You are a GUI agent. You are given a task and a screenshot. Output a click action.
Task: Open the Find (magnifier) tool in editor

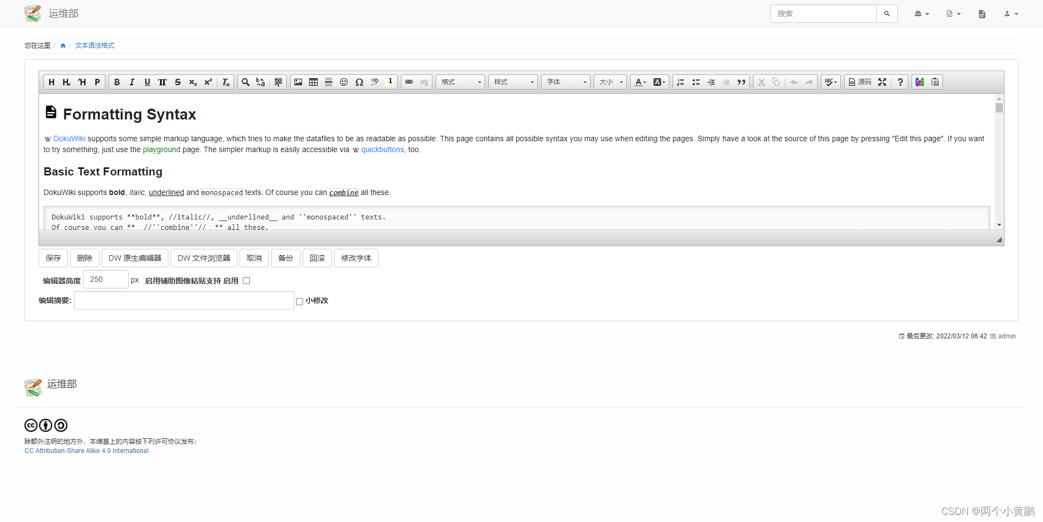point(246,82)
